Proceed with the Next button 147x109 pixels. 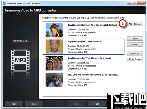(x=97, y=104)
